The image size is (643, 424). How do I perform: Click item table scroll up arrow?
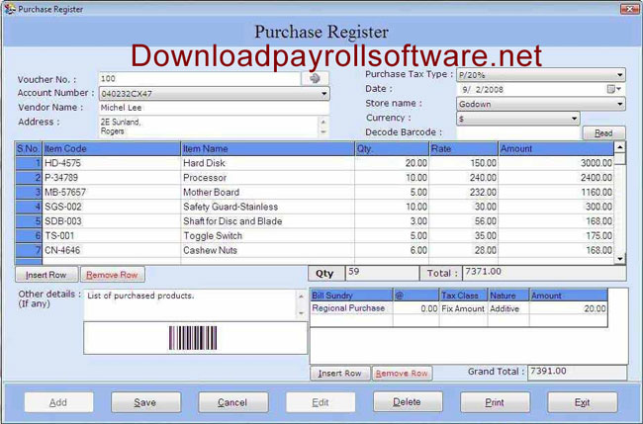click(619, 147)
